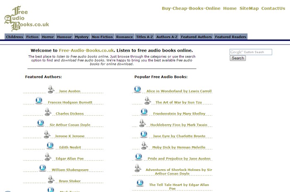The image size is (290, 192).
Task: Go to the Authors A-Z tab
Action: pos(167,37)
